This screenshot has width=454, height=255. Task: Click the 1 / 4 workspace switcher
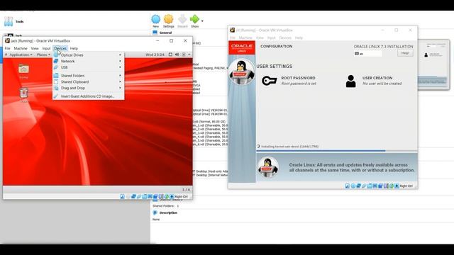point(186,190)
